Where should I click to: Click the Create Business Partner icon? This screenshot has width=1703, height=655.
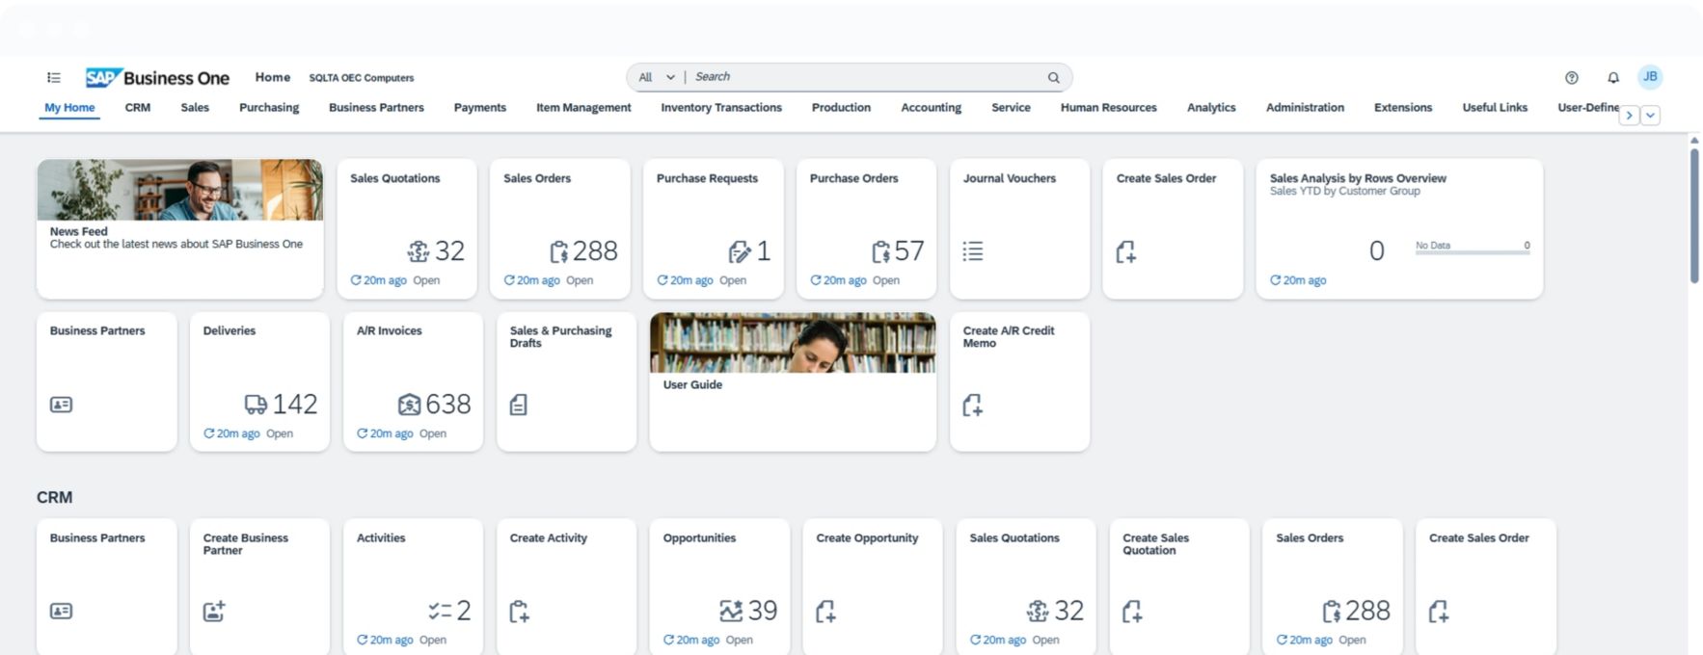pyautogui.click(x=214, y=612)
